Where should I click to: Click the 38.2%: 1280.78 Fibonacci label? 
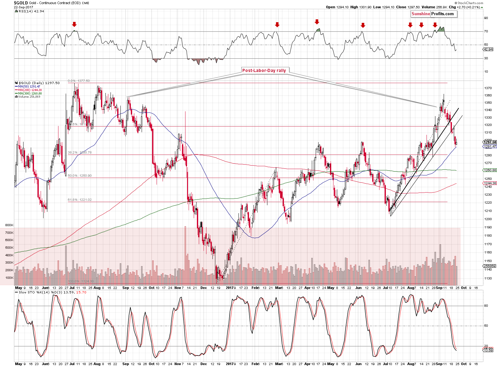80,153
